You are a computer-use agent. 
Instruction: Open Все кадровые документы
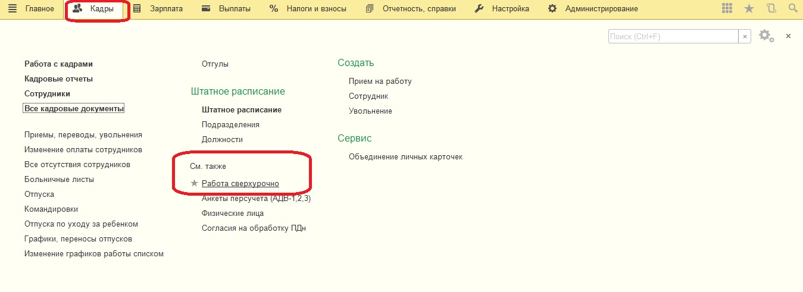[74, 108]
